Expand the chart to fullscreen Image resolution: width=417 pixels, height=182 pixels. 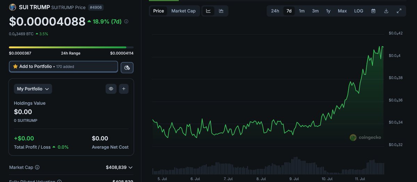399,11
